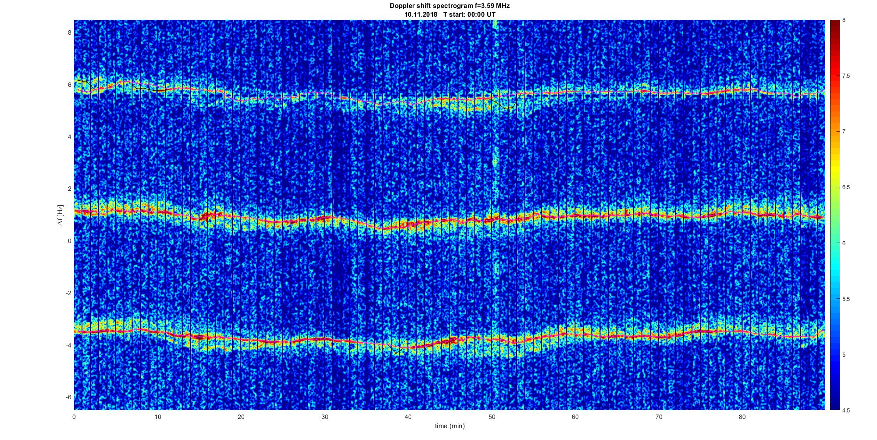Click the colorbar tick label 4.5
The image size is (877, 440).
pyautogui.click(x=846, y=411)
